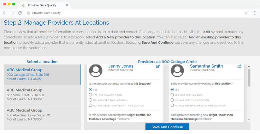Image resolution: width=260 pixels, height=134 pixels.
Task: Close the Provider Data Quality tab
Action: coord(67,5)
